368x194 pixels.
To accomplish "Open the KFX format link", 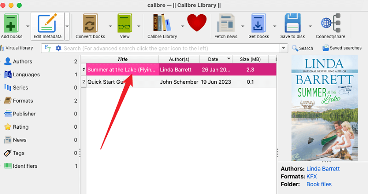I will tap(311, 177).
